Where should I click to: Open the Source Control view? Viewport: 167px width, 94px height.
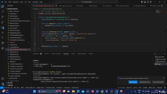(3, 17)
